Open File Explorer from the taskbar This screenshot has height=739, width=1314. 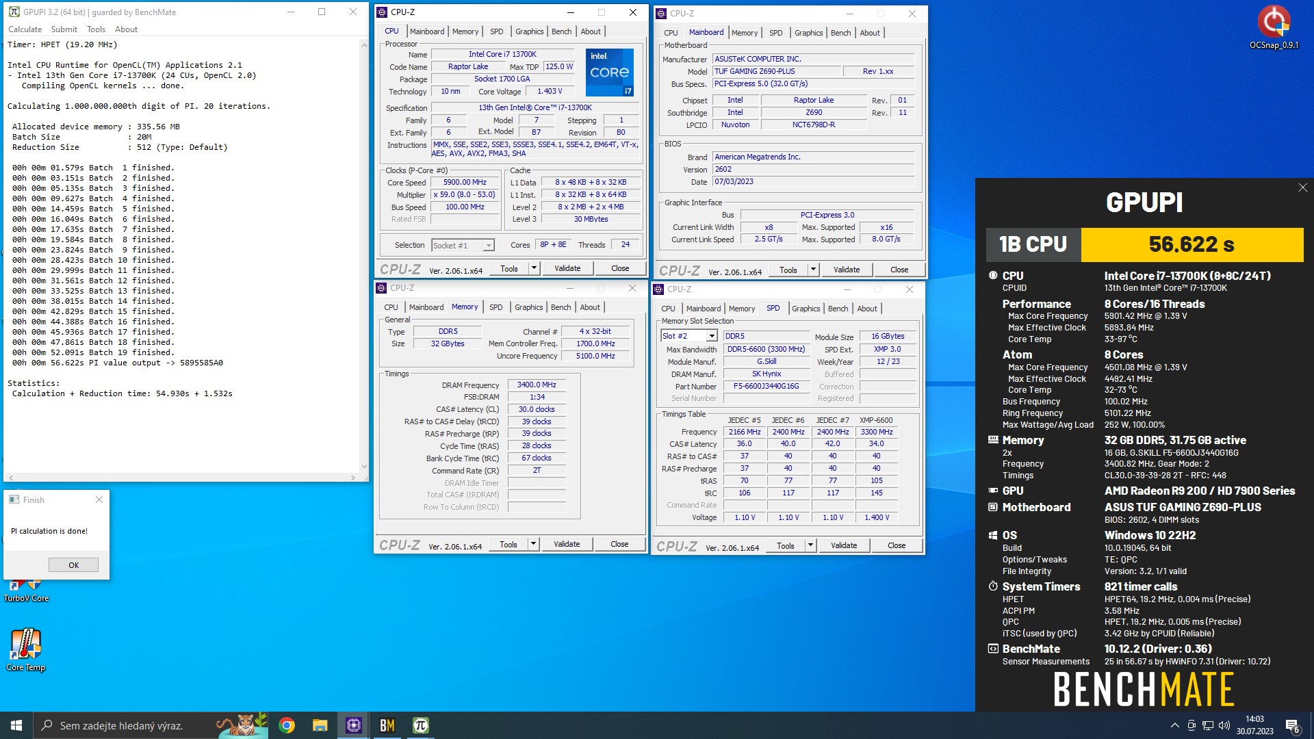320,725
